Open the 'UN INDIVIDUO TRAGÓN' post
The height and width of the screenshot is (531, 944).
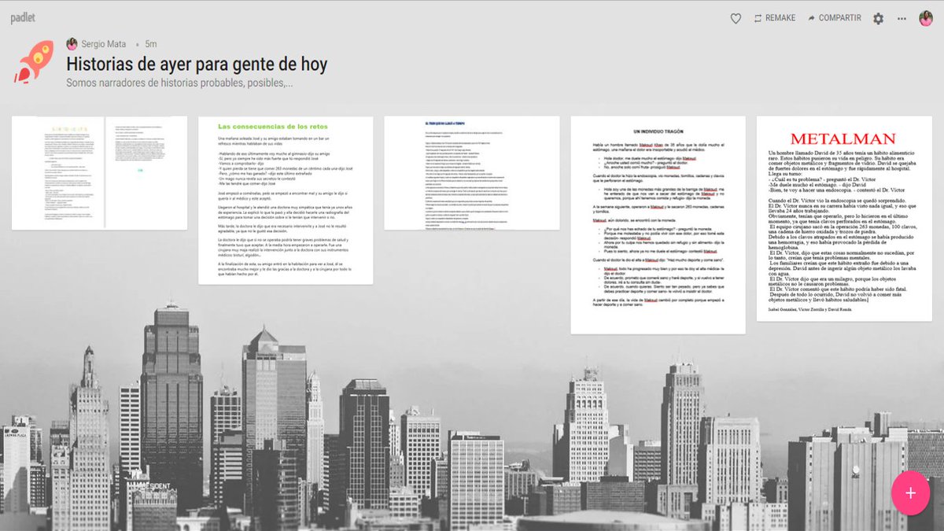pyautogui.click(x=658, y=225)
